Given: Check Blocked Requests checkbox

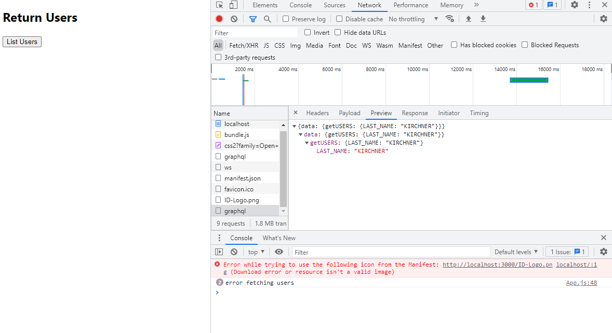Looking at the screenshot, I should 525,45.
